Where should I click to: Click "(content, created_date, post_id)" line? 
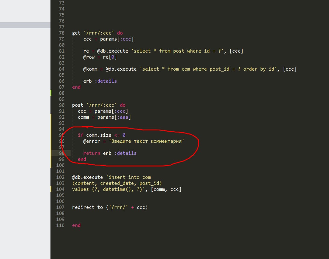[117, 183]
